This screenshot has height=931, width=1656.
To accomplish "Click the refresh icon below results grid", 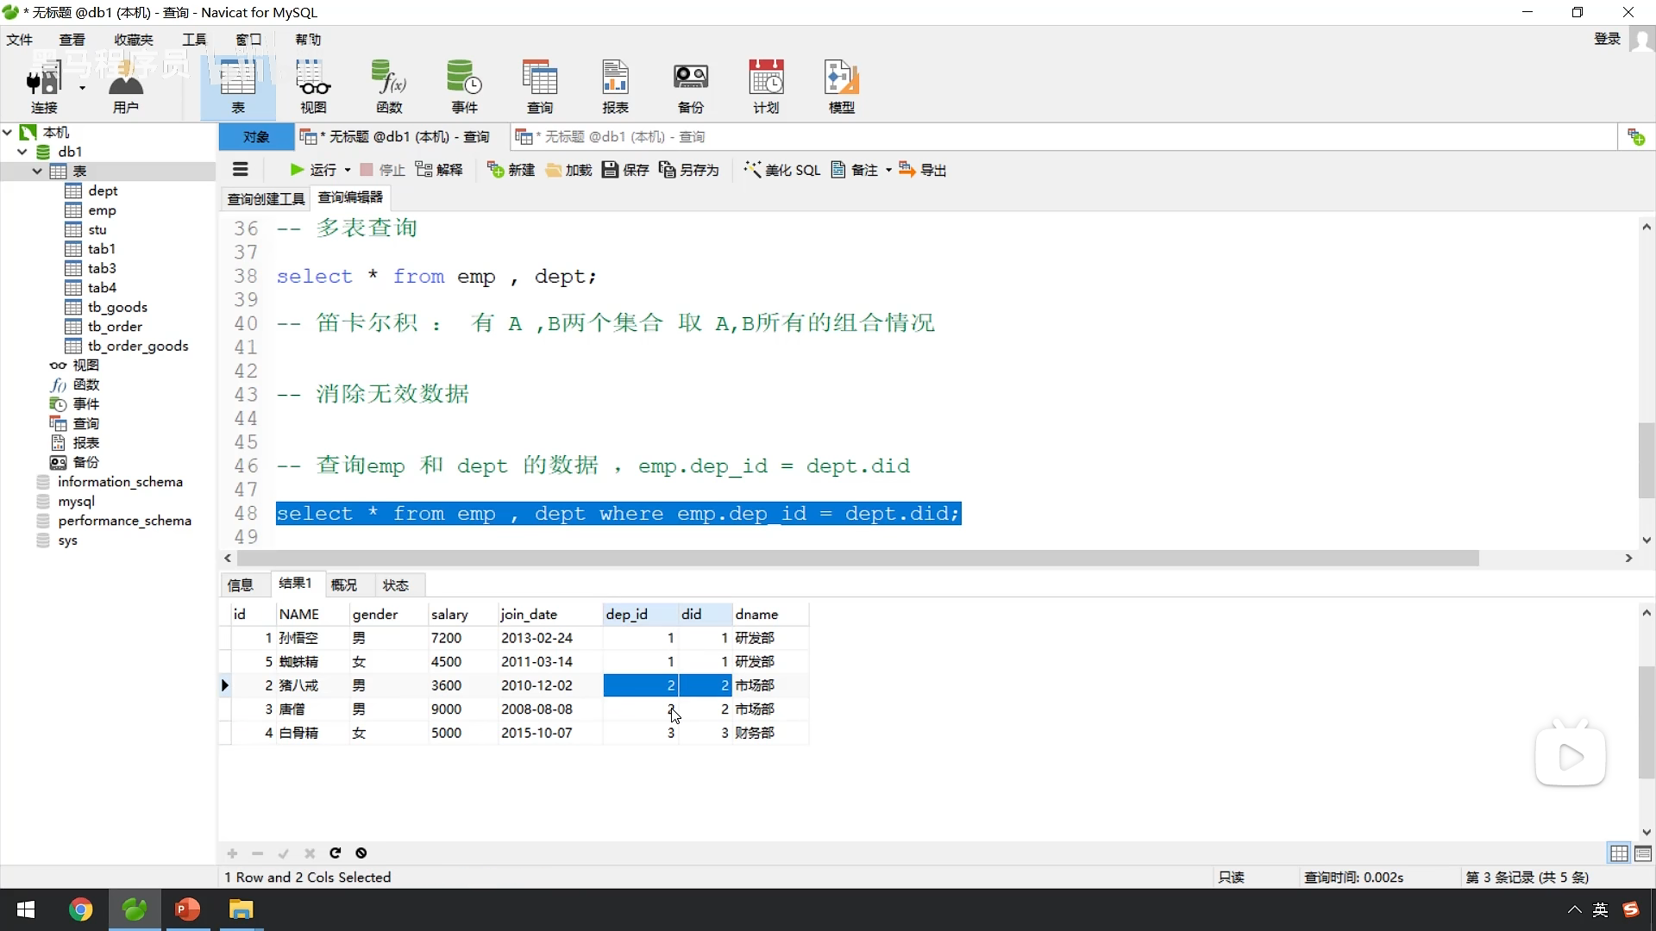I will tap(336, 853).
